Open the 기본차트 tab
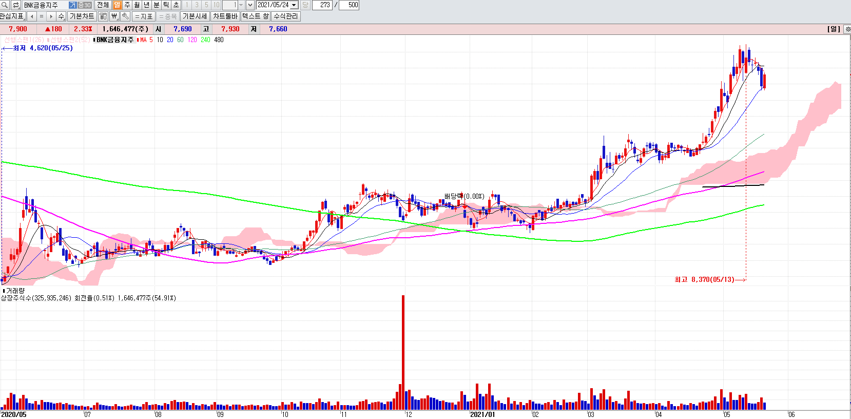Screen dimensions: 851x419 coord(82,16)
